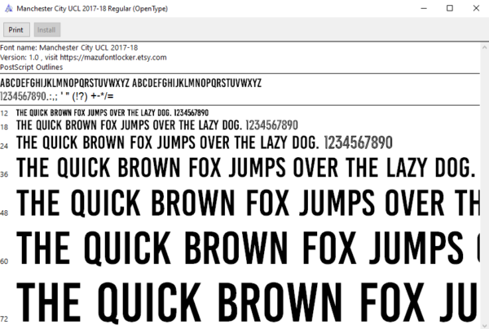Image resolution: width=489 pixels, height=329 pixels.
Task: Click the scrollbar up arrow
Action: coord(484,48)
